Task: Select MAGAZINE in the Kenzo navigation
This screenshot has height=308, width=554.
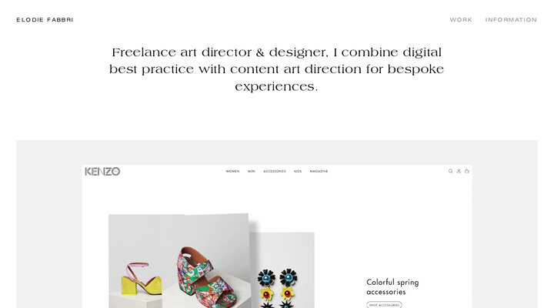Action: click(319, 171)
